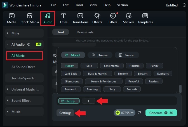Toggle the Heavy & Ponderous mood tag
Screen dimensions: 188x127
click(x=104, y=81)
